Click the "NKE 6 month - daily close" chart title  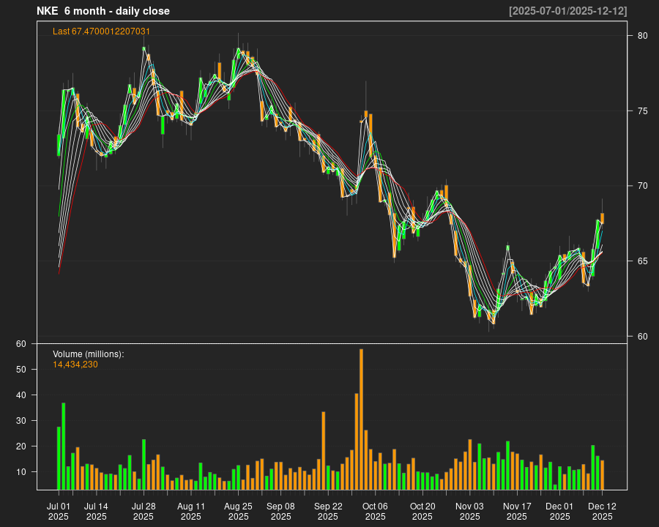click(x=103, y=11)
